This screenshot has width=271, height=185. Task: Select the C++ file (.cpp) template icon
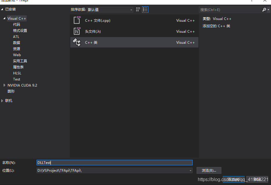[x=77, y=20]
